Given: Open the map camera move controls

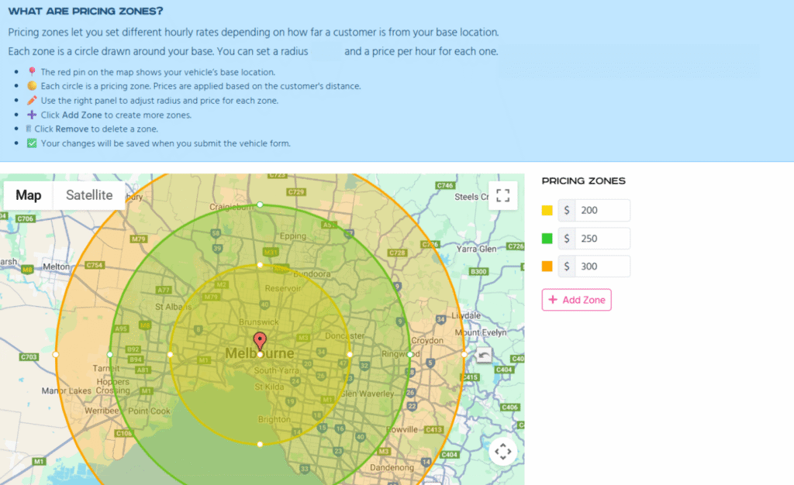Looking at the screenshot, I should click(502, 451).
